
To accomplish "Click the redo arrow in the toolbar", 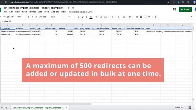I will (x=4, y=17).
